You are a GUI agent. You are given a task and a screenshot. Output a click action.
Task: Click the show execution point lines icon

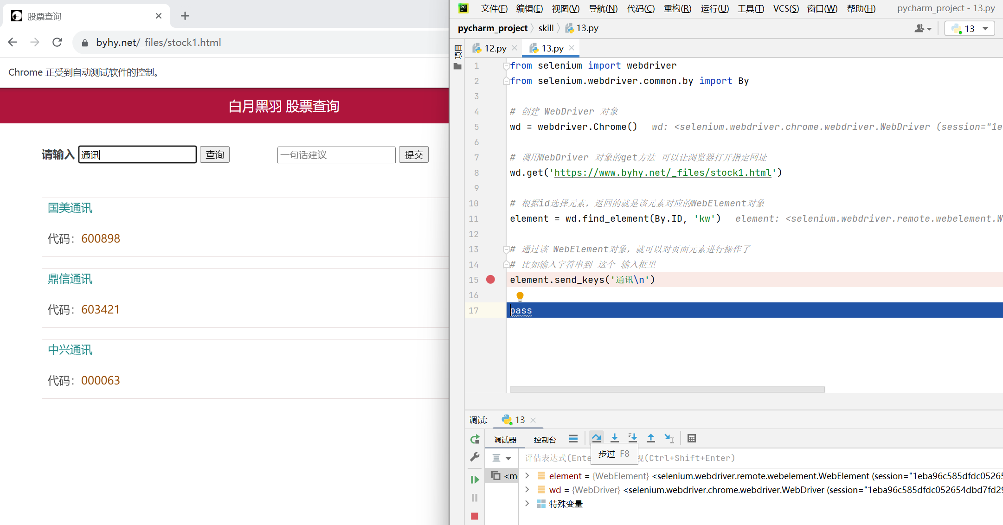(573, 438)
